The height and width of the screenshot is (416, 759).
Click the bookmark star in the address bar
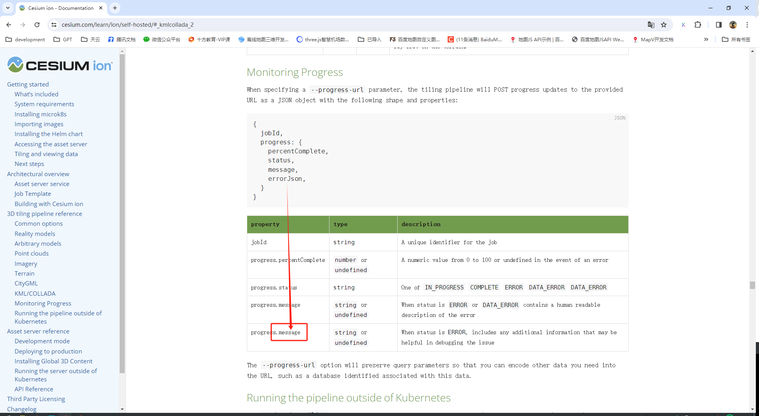coord(665,24)
